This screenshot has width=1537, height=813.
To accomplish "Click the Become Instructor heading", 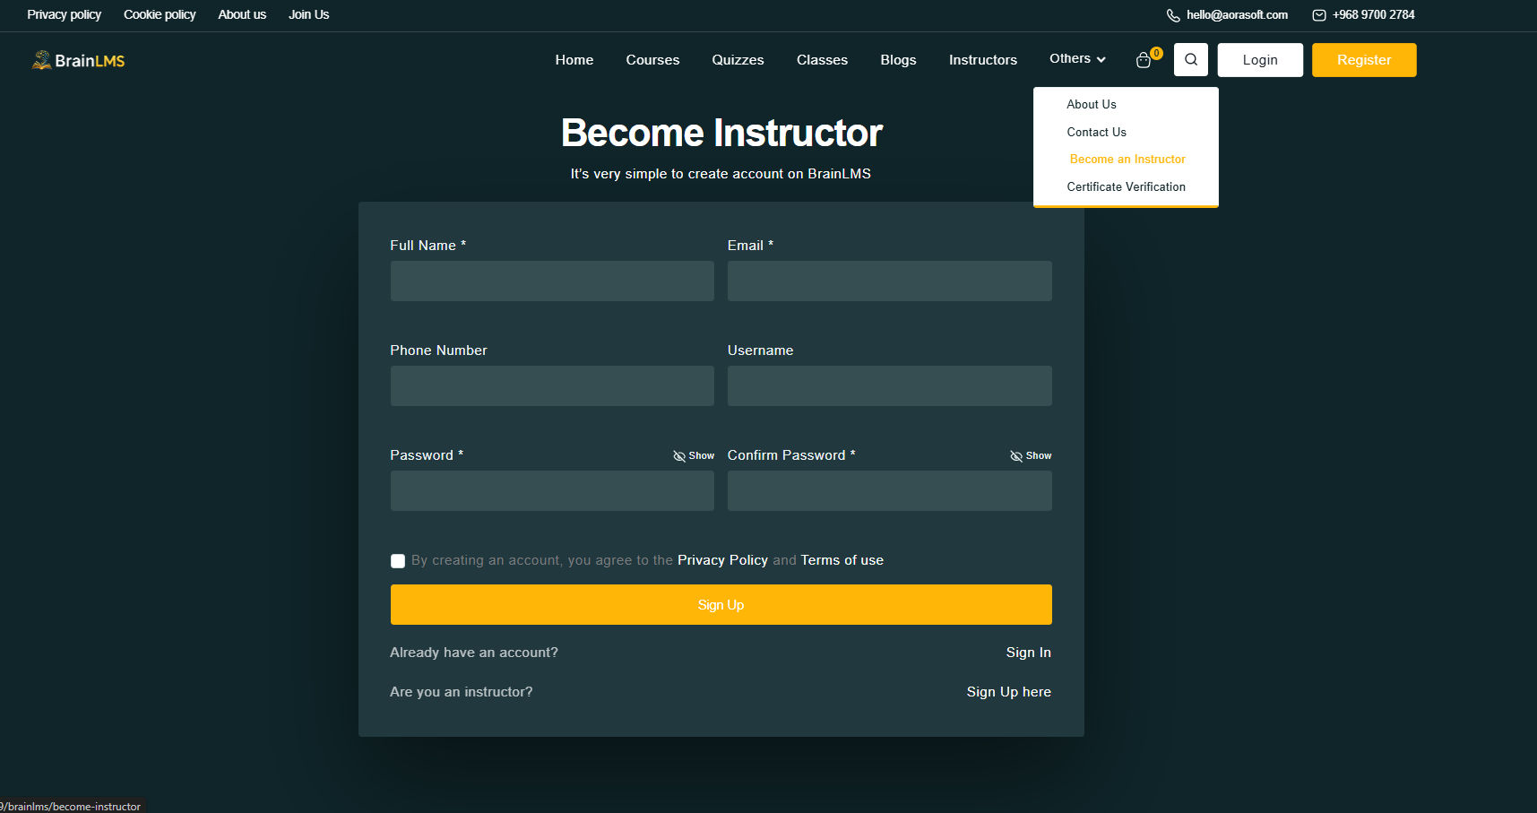I will [721, 133].
